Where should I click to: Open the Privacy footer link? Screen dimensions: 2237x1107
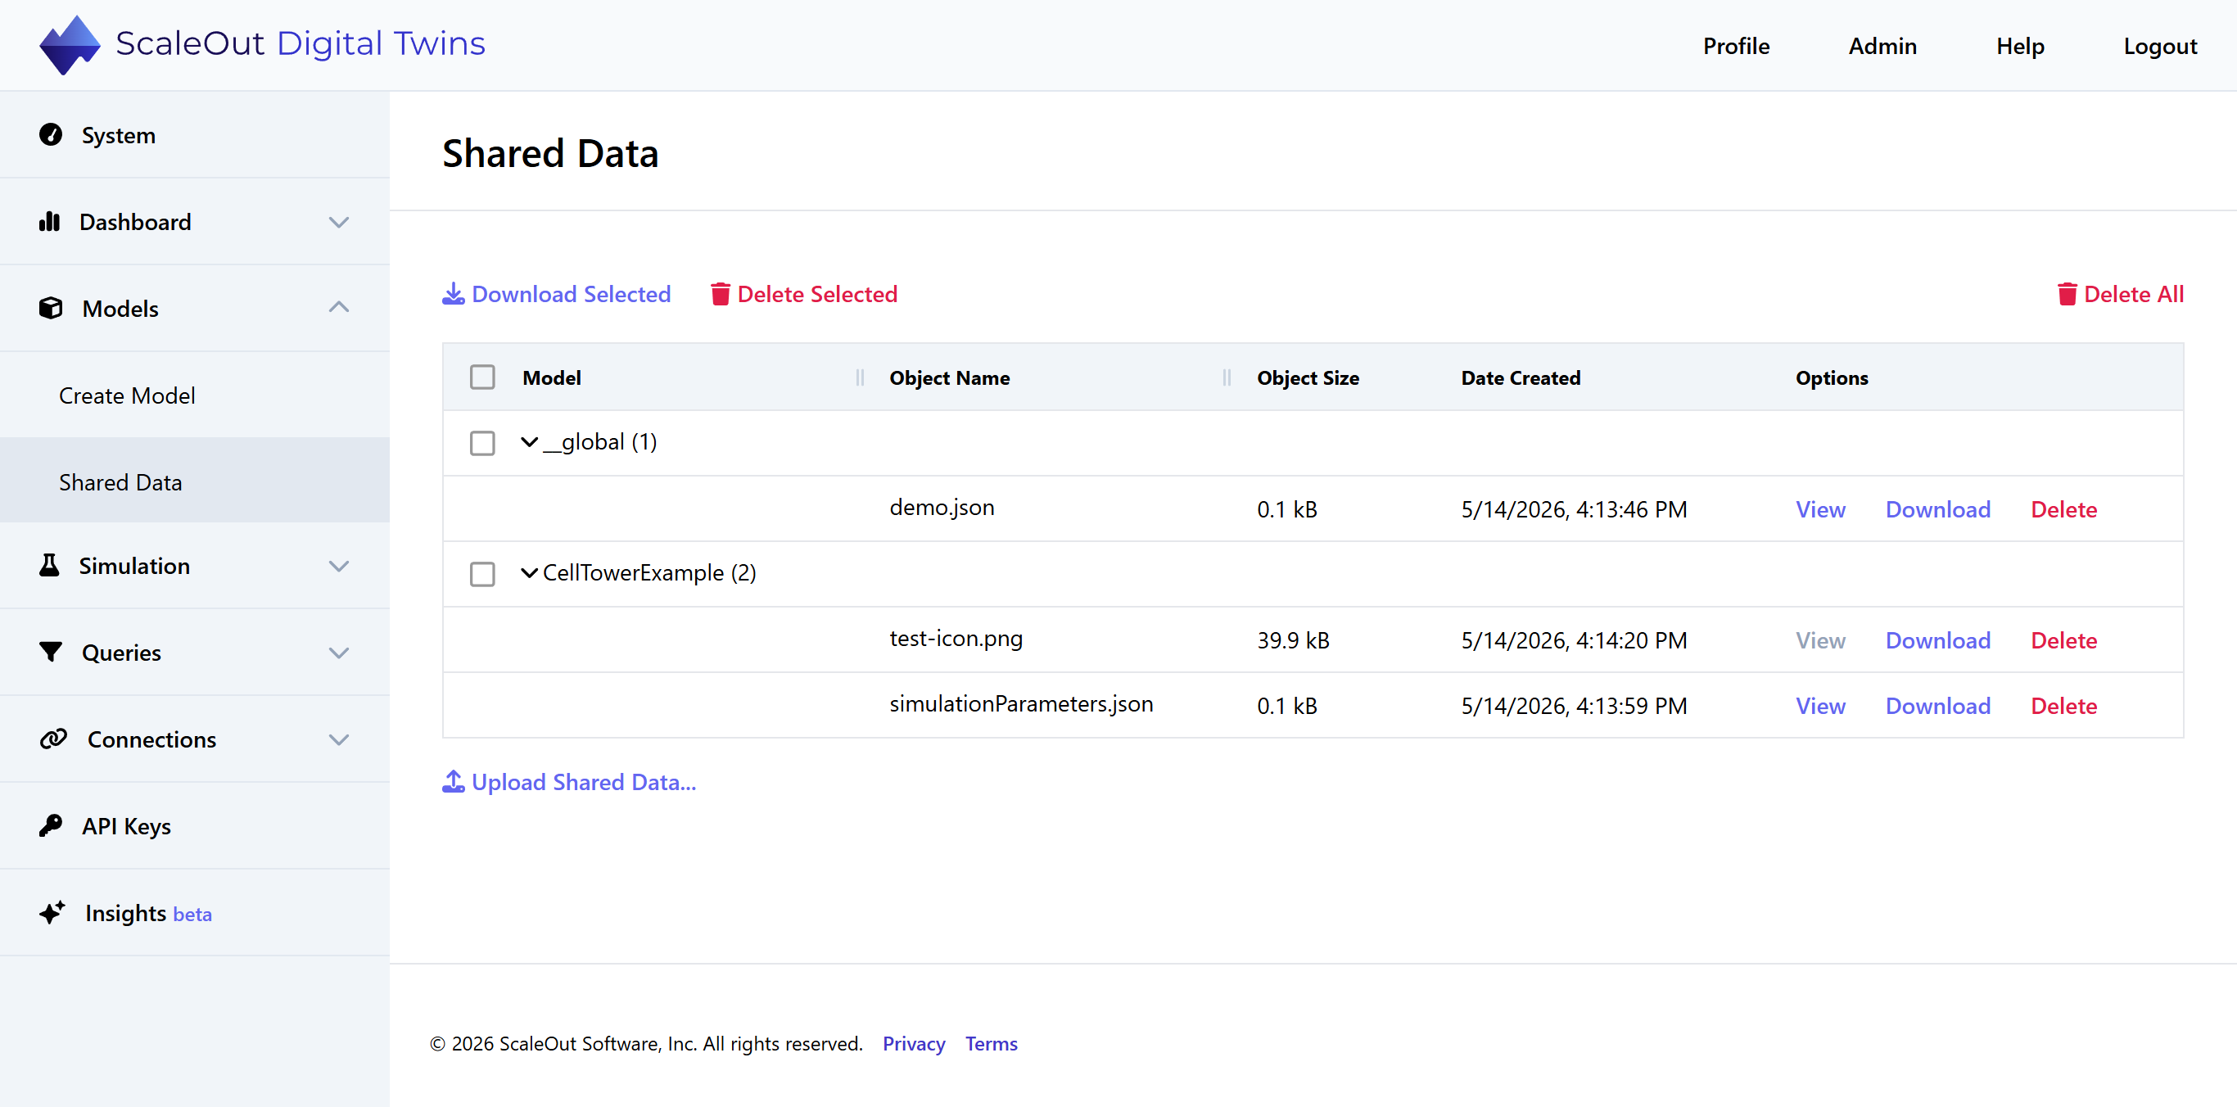[914, 1043]
